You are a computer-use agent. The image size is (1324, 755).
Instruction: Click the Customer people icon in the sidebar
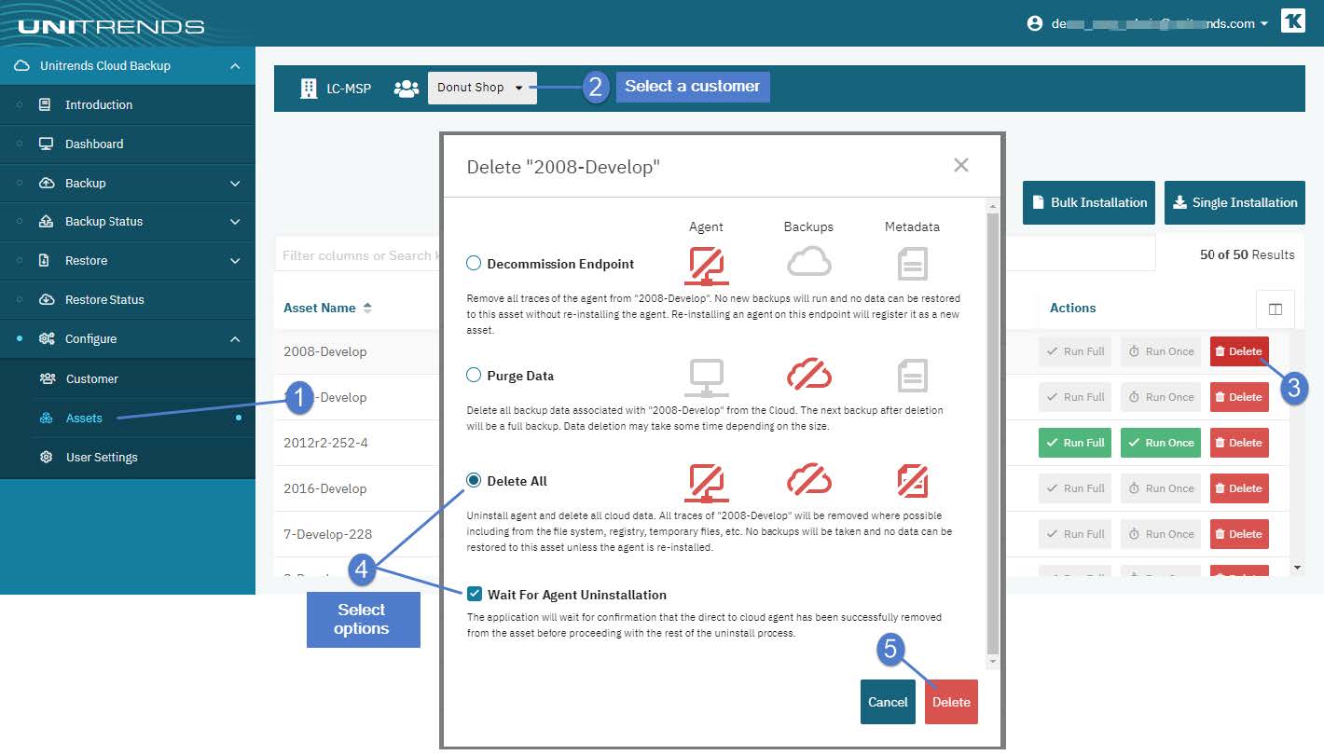(x=47, y=379)
